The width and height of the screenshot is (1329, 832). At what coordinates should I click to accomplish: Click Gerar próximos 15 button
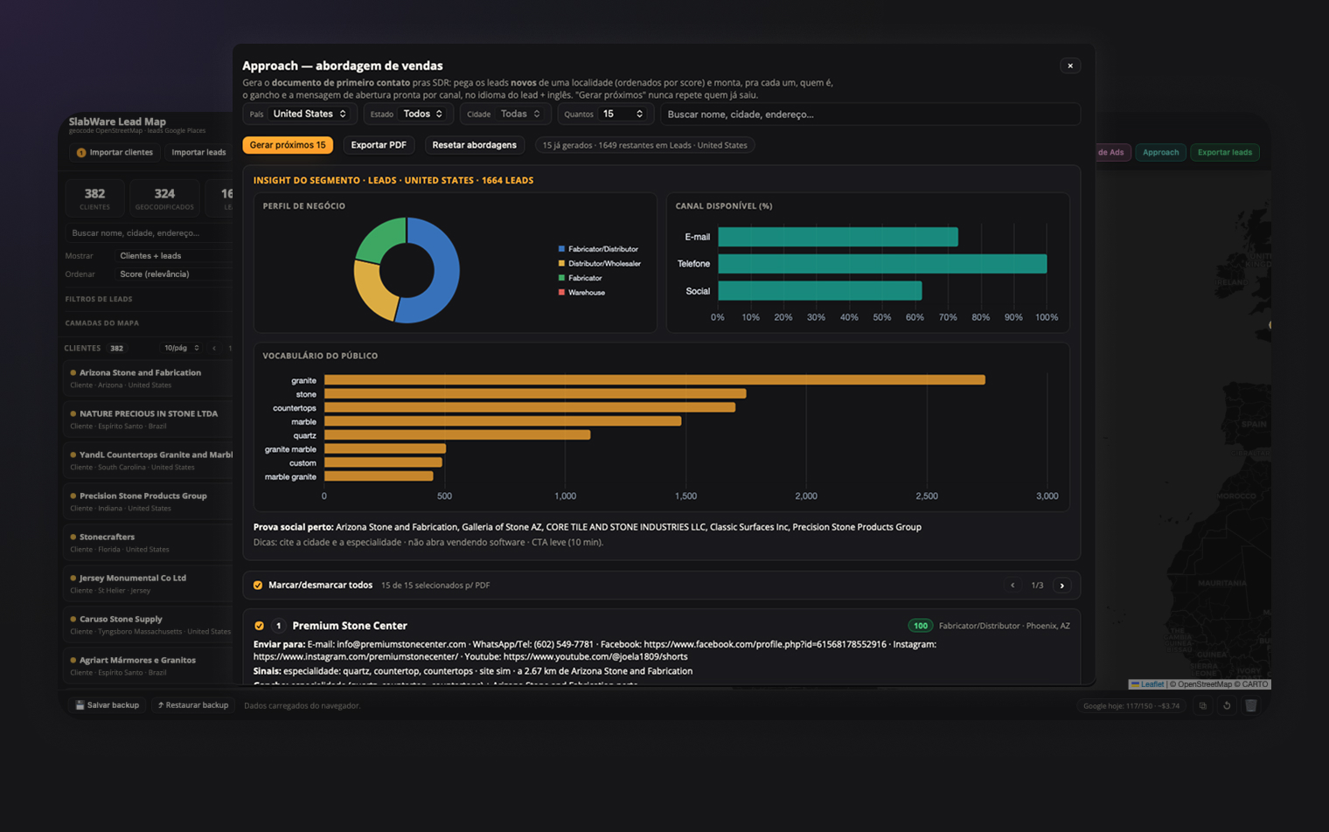coord(288,145)
